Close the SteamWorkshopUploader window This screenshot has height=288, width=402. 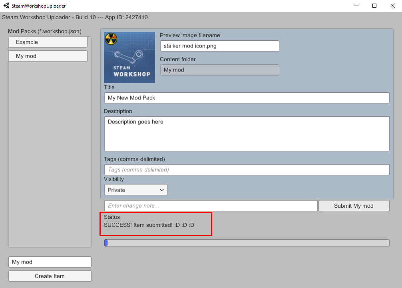(x=392, y=6)
